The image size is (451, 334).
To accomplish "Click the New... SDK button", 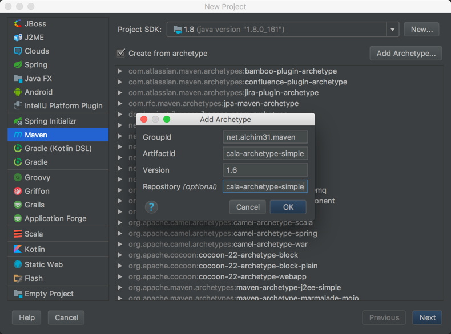I will point(421,29).
